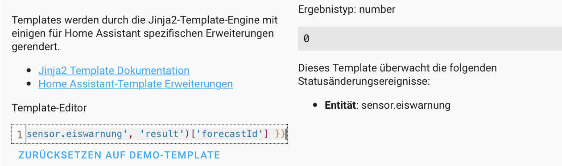Click ZURÜCKSETZEN AUF DEMO-TEMPLATE button
The height and width of the screenshot is (166, 562).
point(119,155)
